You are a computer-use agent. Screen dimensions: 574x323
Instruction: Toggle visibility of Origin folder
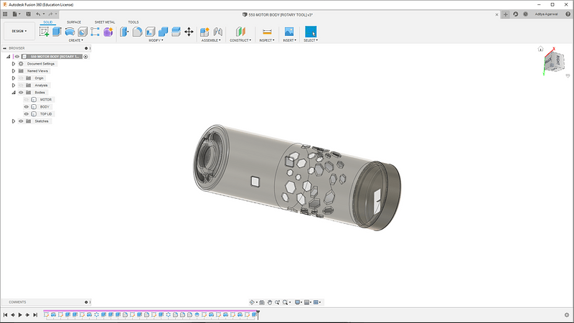[21, 78]
